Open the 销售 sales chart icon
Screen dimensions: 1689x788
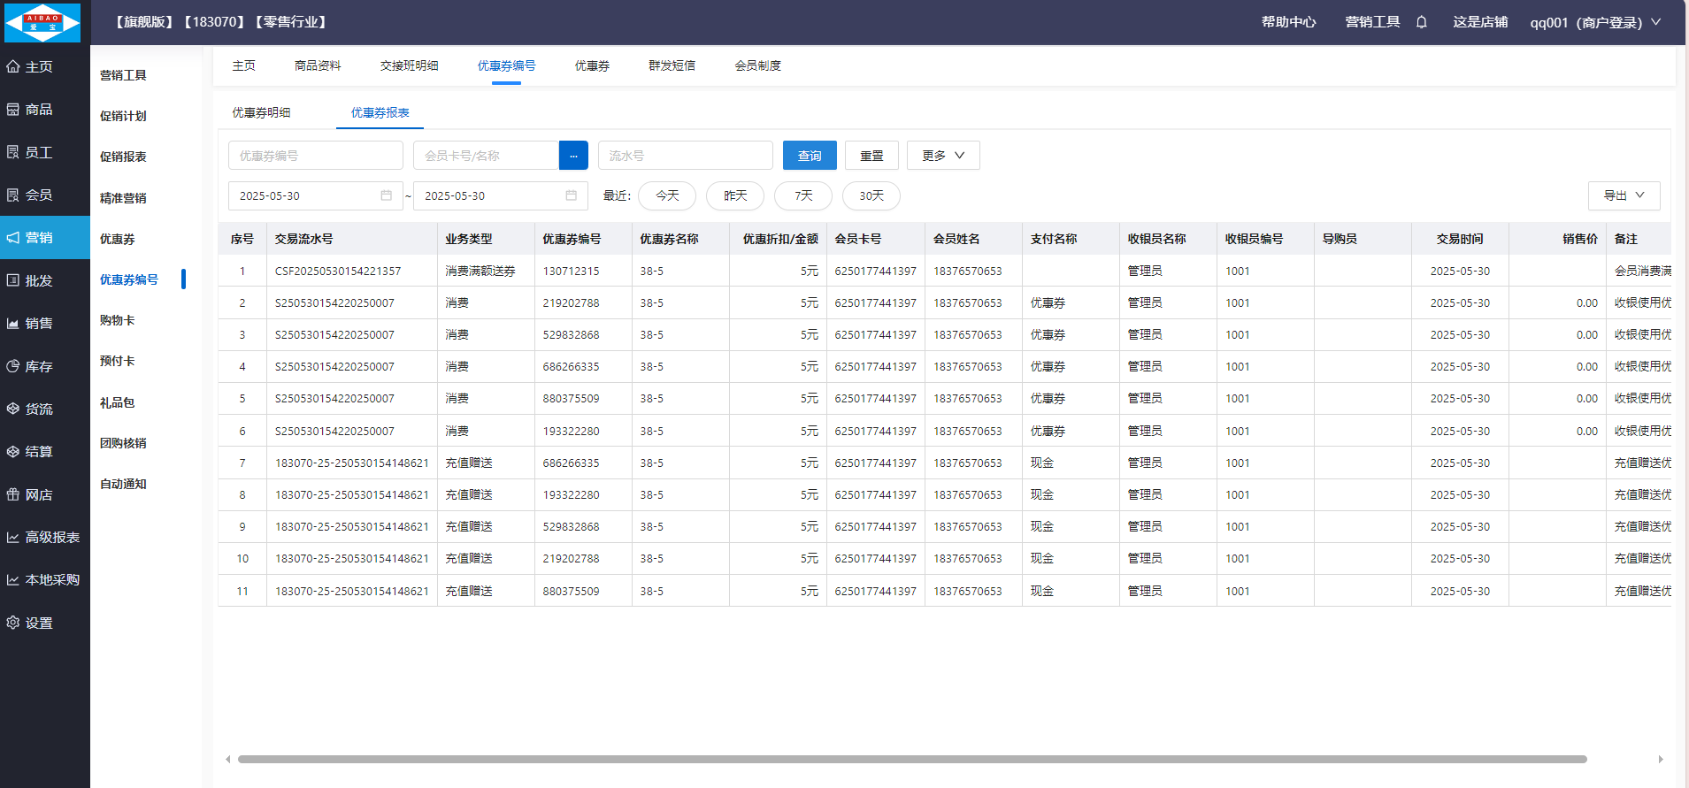[x=13, y=324]
